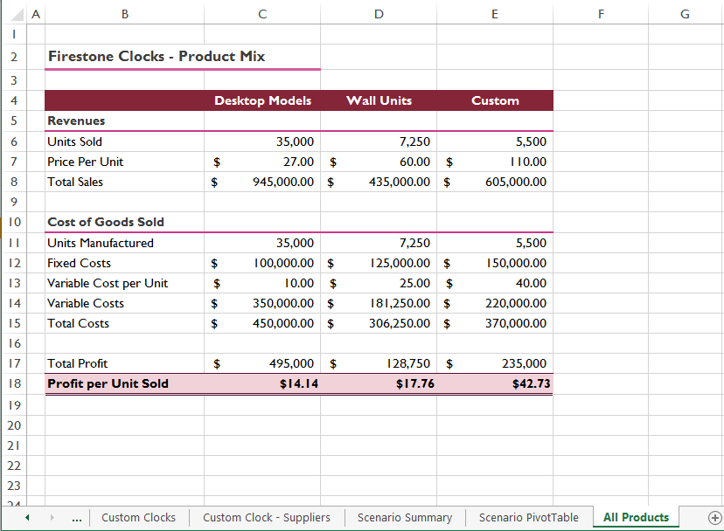The width and height of the screenshot is (724, 531).
Task: Open the Scenario PivotTable sheet tab
Action: tap(529, 518)
